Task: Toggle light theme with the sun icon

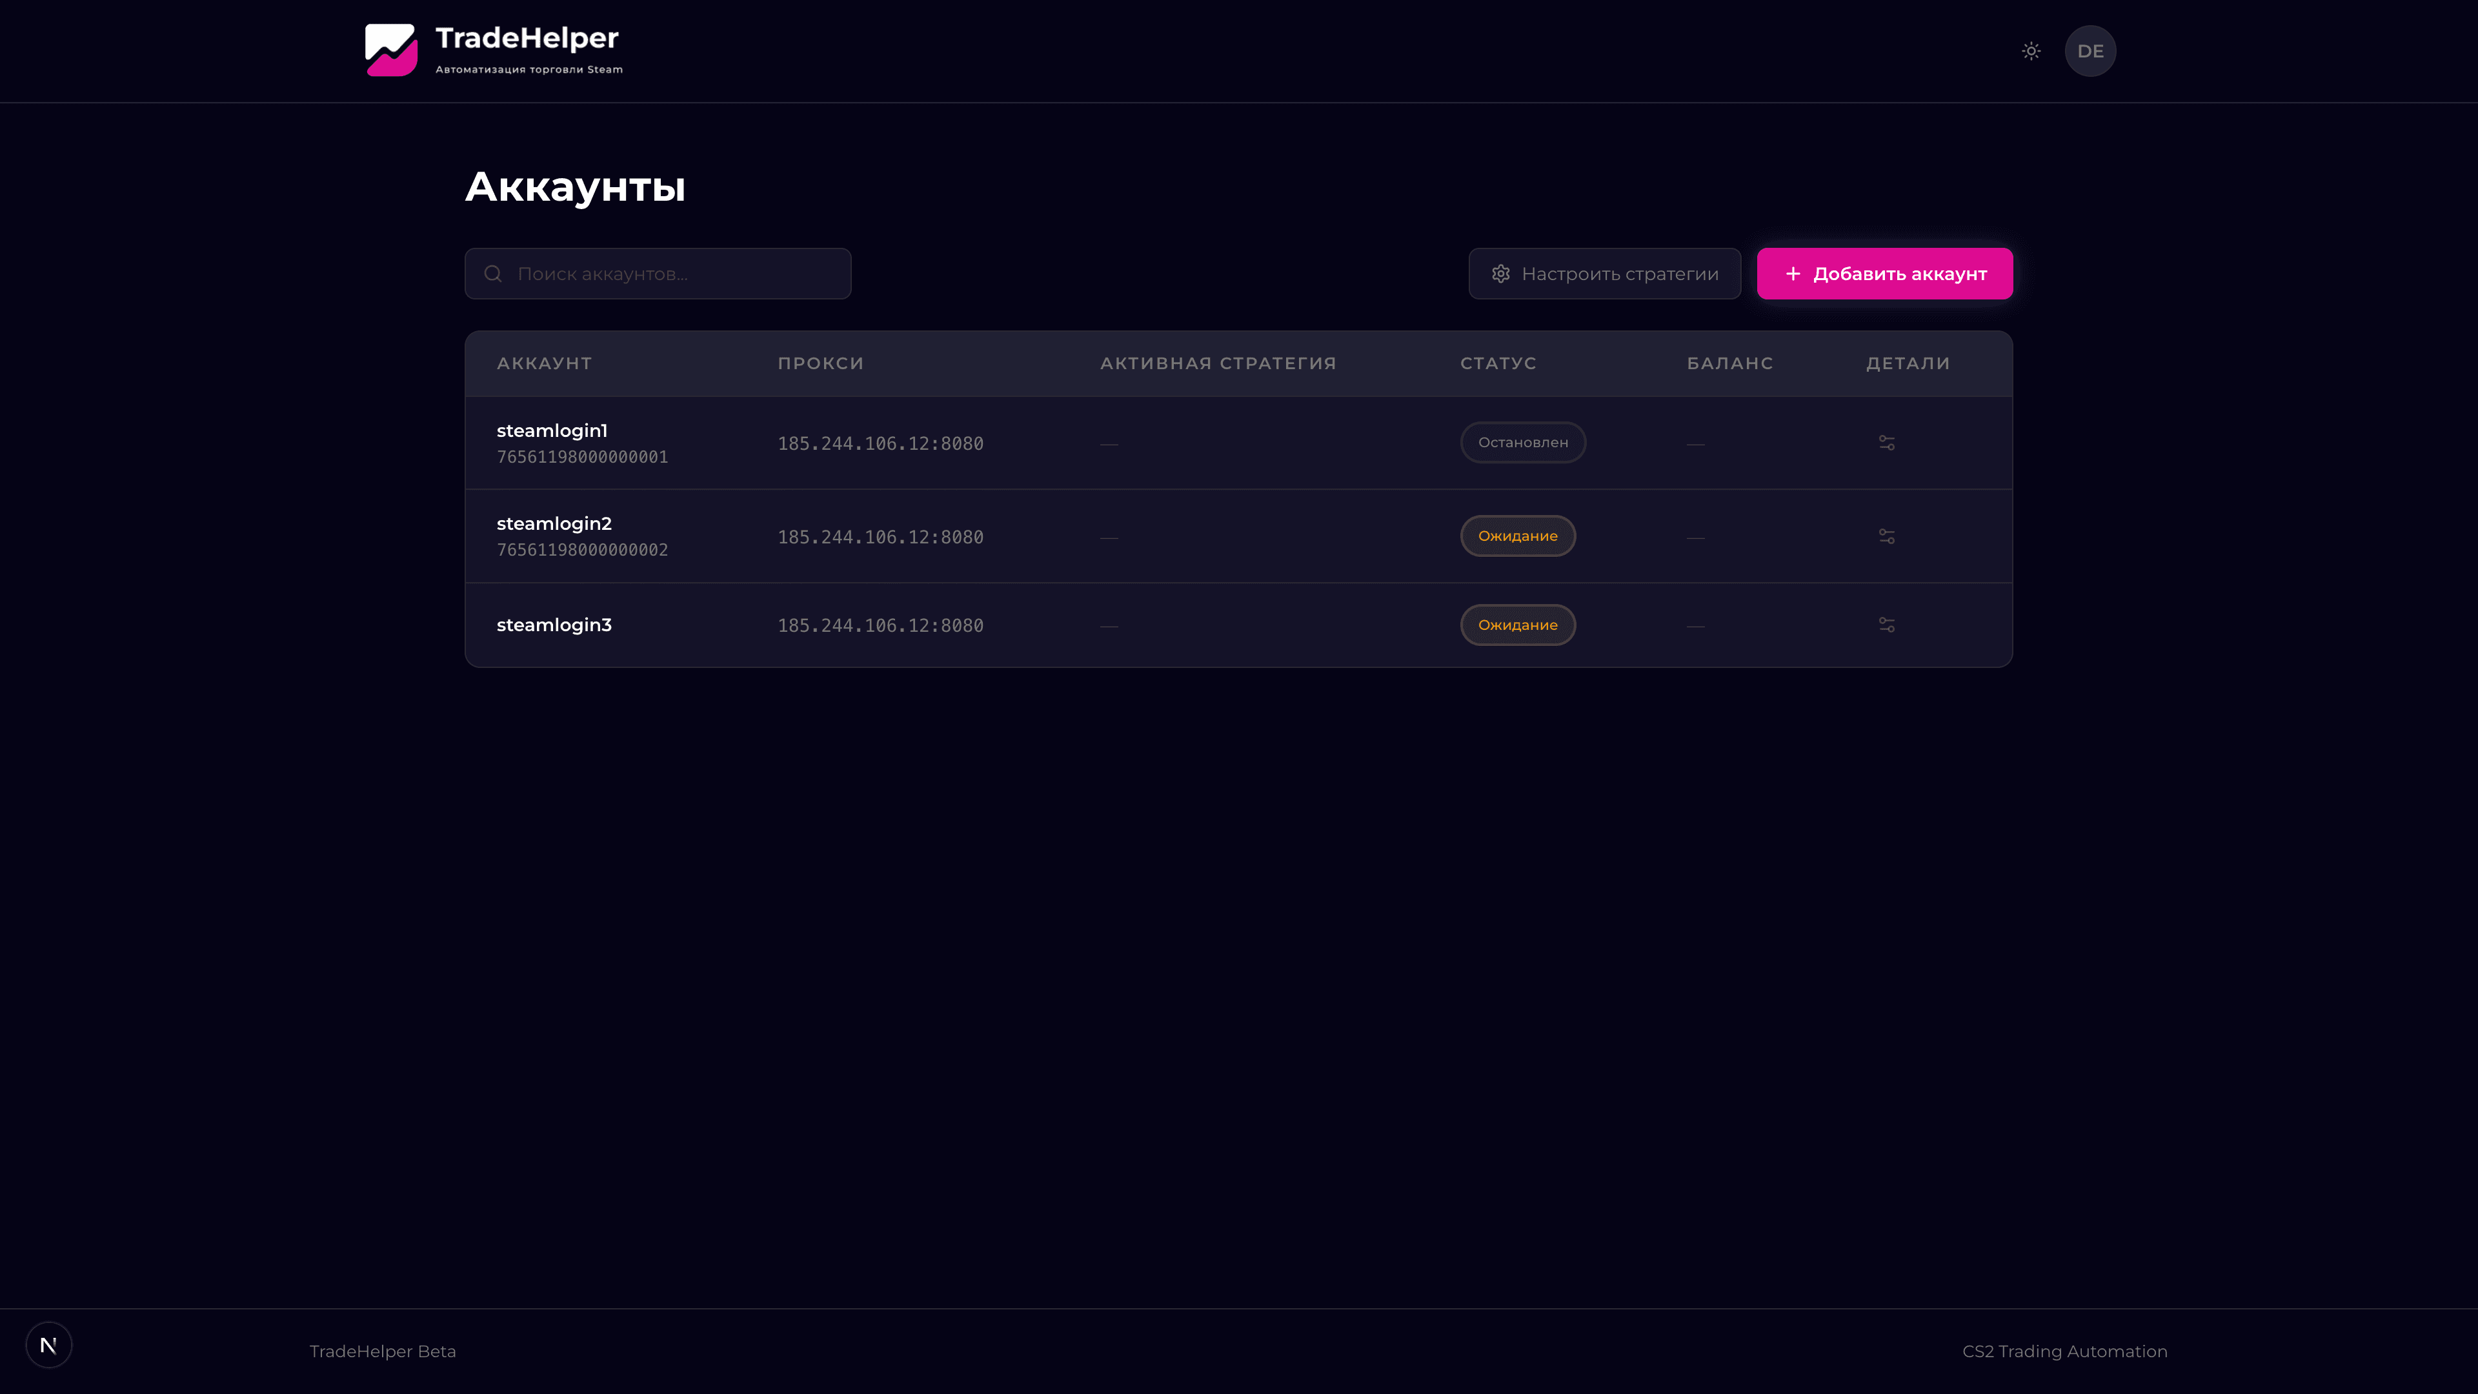Action: pyautogui.click(x=2031, y=51)
